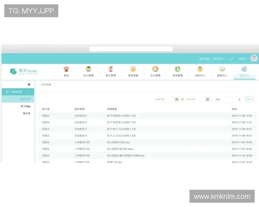Click the query button beside the filter
The image size is (259, 207).
pyautogui.click(x=249, y=99)
